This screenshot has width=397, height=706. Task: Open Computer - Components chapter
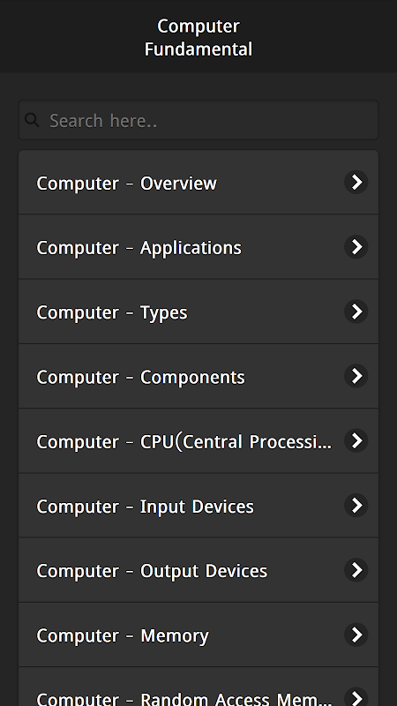pos(198,376)
